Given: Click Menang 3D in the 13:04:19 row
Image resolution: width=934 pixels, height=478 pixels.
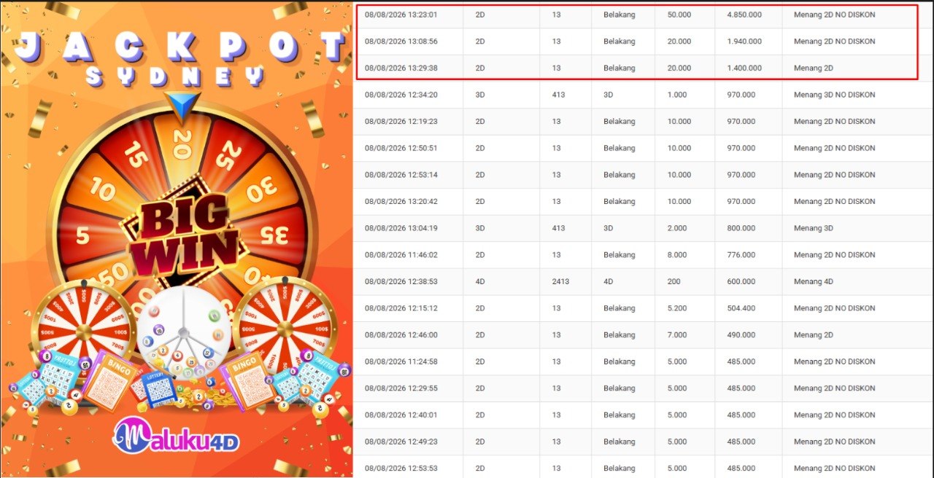Looking at the screenshot, I should pyautogui.click(x=814, y=228).
